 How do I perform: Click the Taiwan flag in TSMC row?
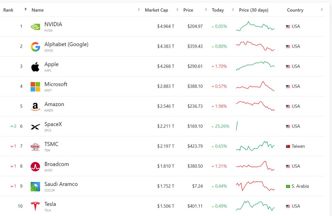pos(288,146)
